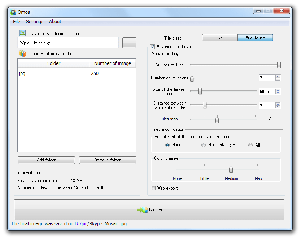Image resolution: width=301 pixels, height=239 pixels.
Task: Browse for image with the ... button
Action: [x=129, y=43]
